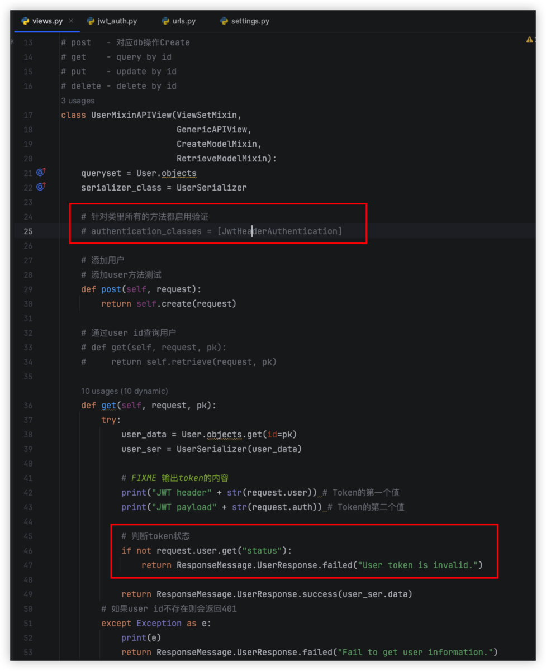The width and height of the screenshot is (546, 671).
Task: Click the JwtHeaderAuthentication text in line 25
Action: pyautogui.click(x=279, y=231)
